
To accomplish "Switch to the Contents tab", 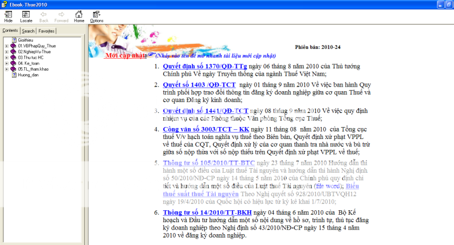I will (x=10, y=30).
